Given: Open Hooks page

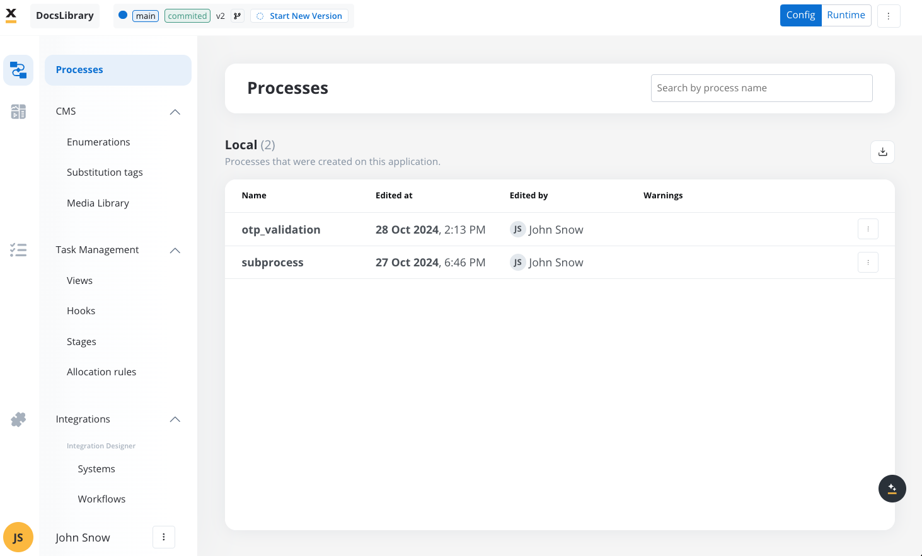Looking at the screenshot, I should pos(81,311).
